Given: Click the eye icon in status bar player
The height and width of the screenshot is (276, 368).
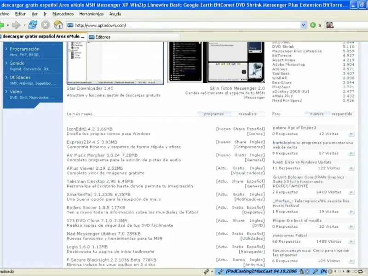Looking at the screenshot, I should tap(348, 271).
